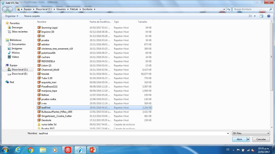Select the testPrint file row
Viewport: 275px width, 154px height.
tap(94, 108)
